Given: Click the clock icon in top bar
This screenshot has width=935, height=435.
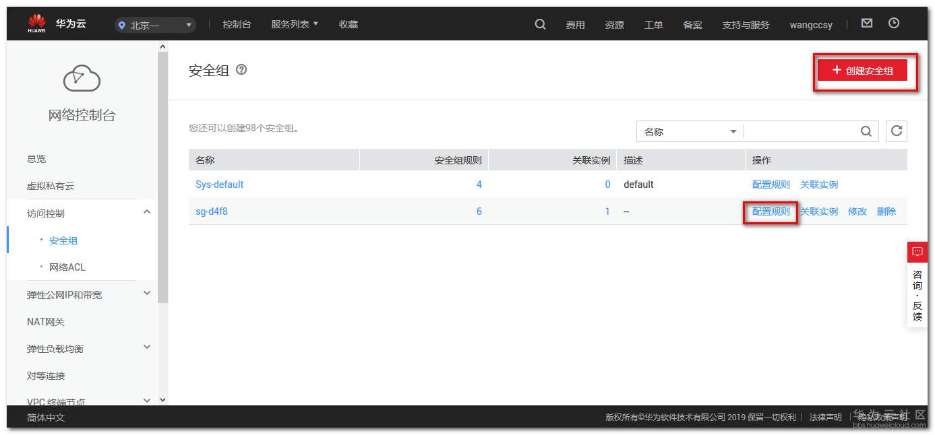Looking at the screenshot, I should [894, 23].
